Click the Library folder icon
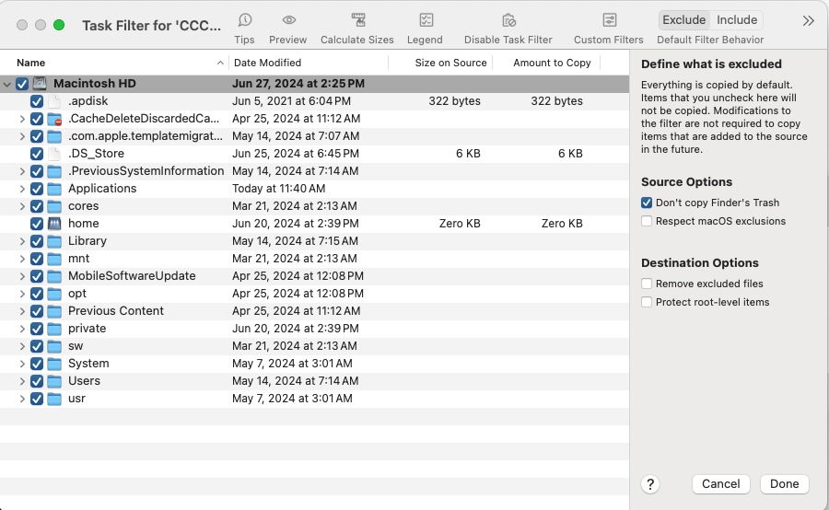Screen dimensions: 829x510 (54, 241)
